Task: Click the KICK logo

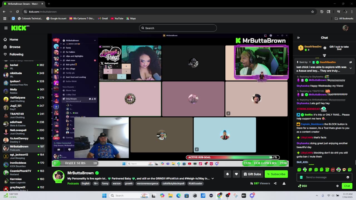Action: click(20, 28)
